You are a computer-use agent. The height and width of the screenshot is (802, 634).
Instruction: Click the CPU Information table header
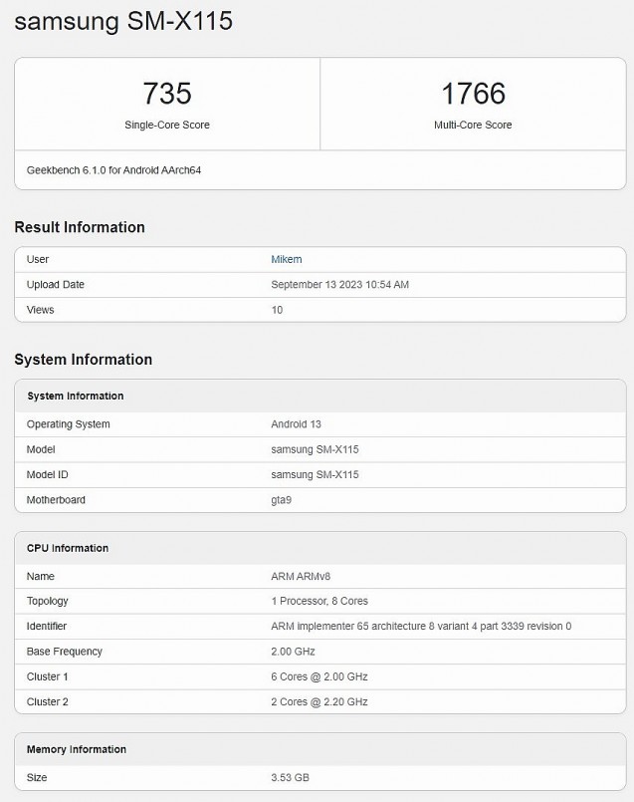68,548
